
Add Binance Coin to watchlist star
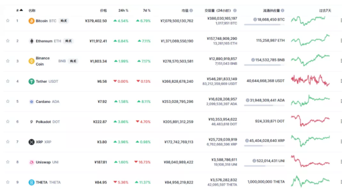point(8,61)
